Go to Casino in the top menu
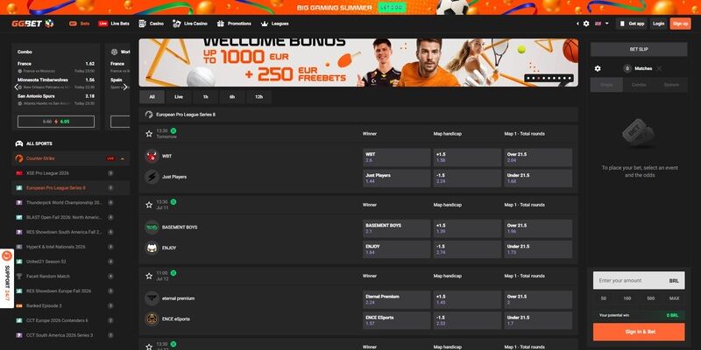The image size is (701, 350). [x=151, y=24]
